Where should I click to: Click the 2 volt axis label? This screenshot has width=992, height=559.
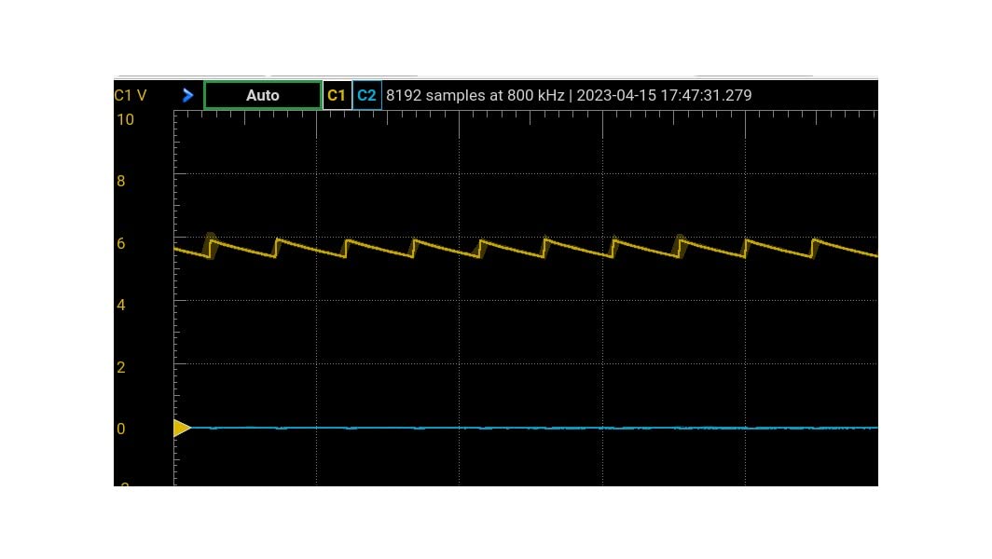pos(121,367)
